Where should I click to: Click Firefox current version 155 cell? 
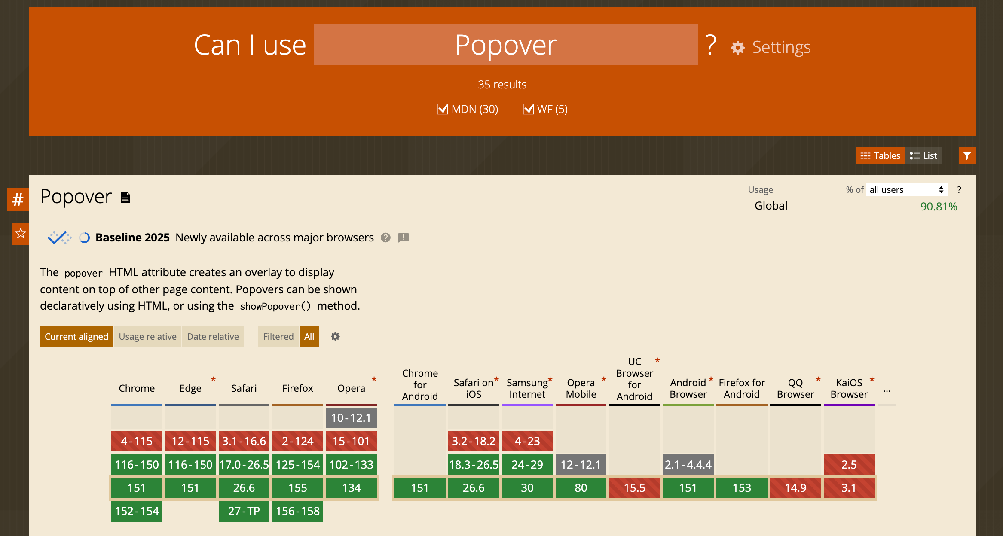(298, 488)
